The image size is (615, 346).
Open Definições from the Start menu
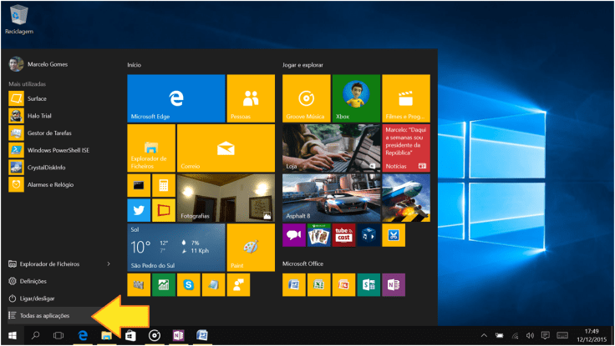click(x=33, y=282)
